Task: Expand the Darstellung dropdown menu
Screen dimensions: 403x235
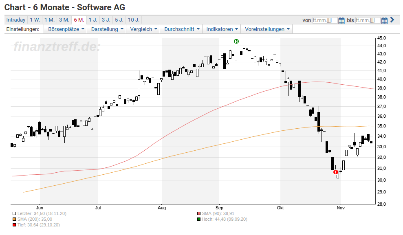Action: click(107, 29)
